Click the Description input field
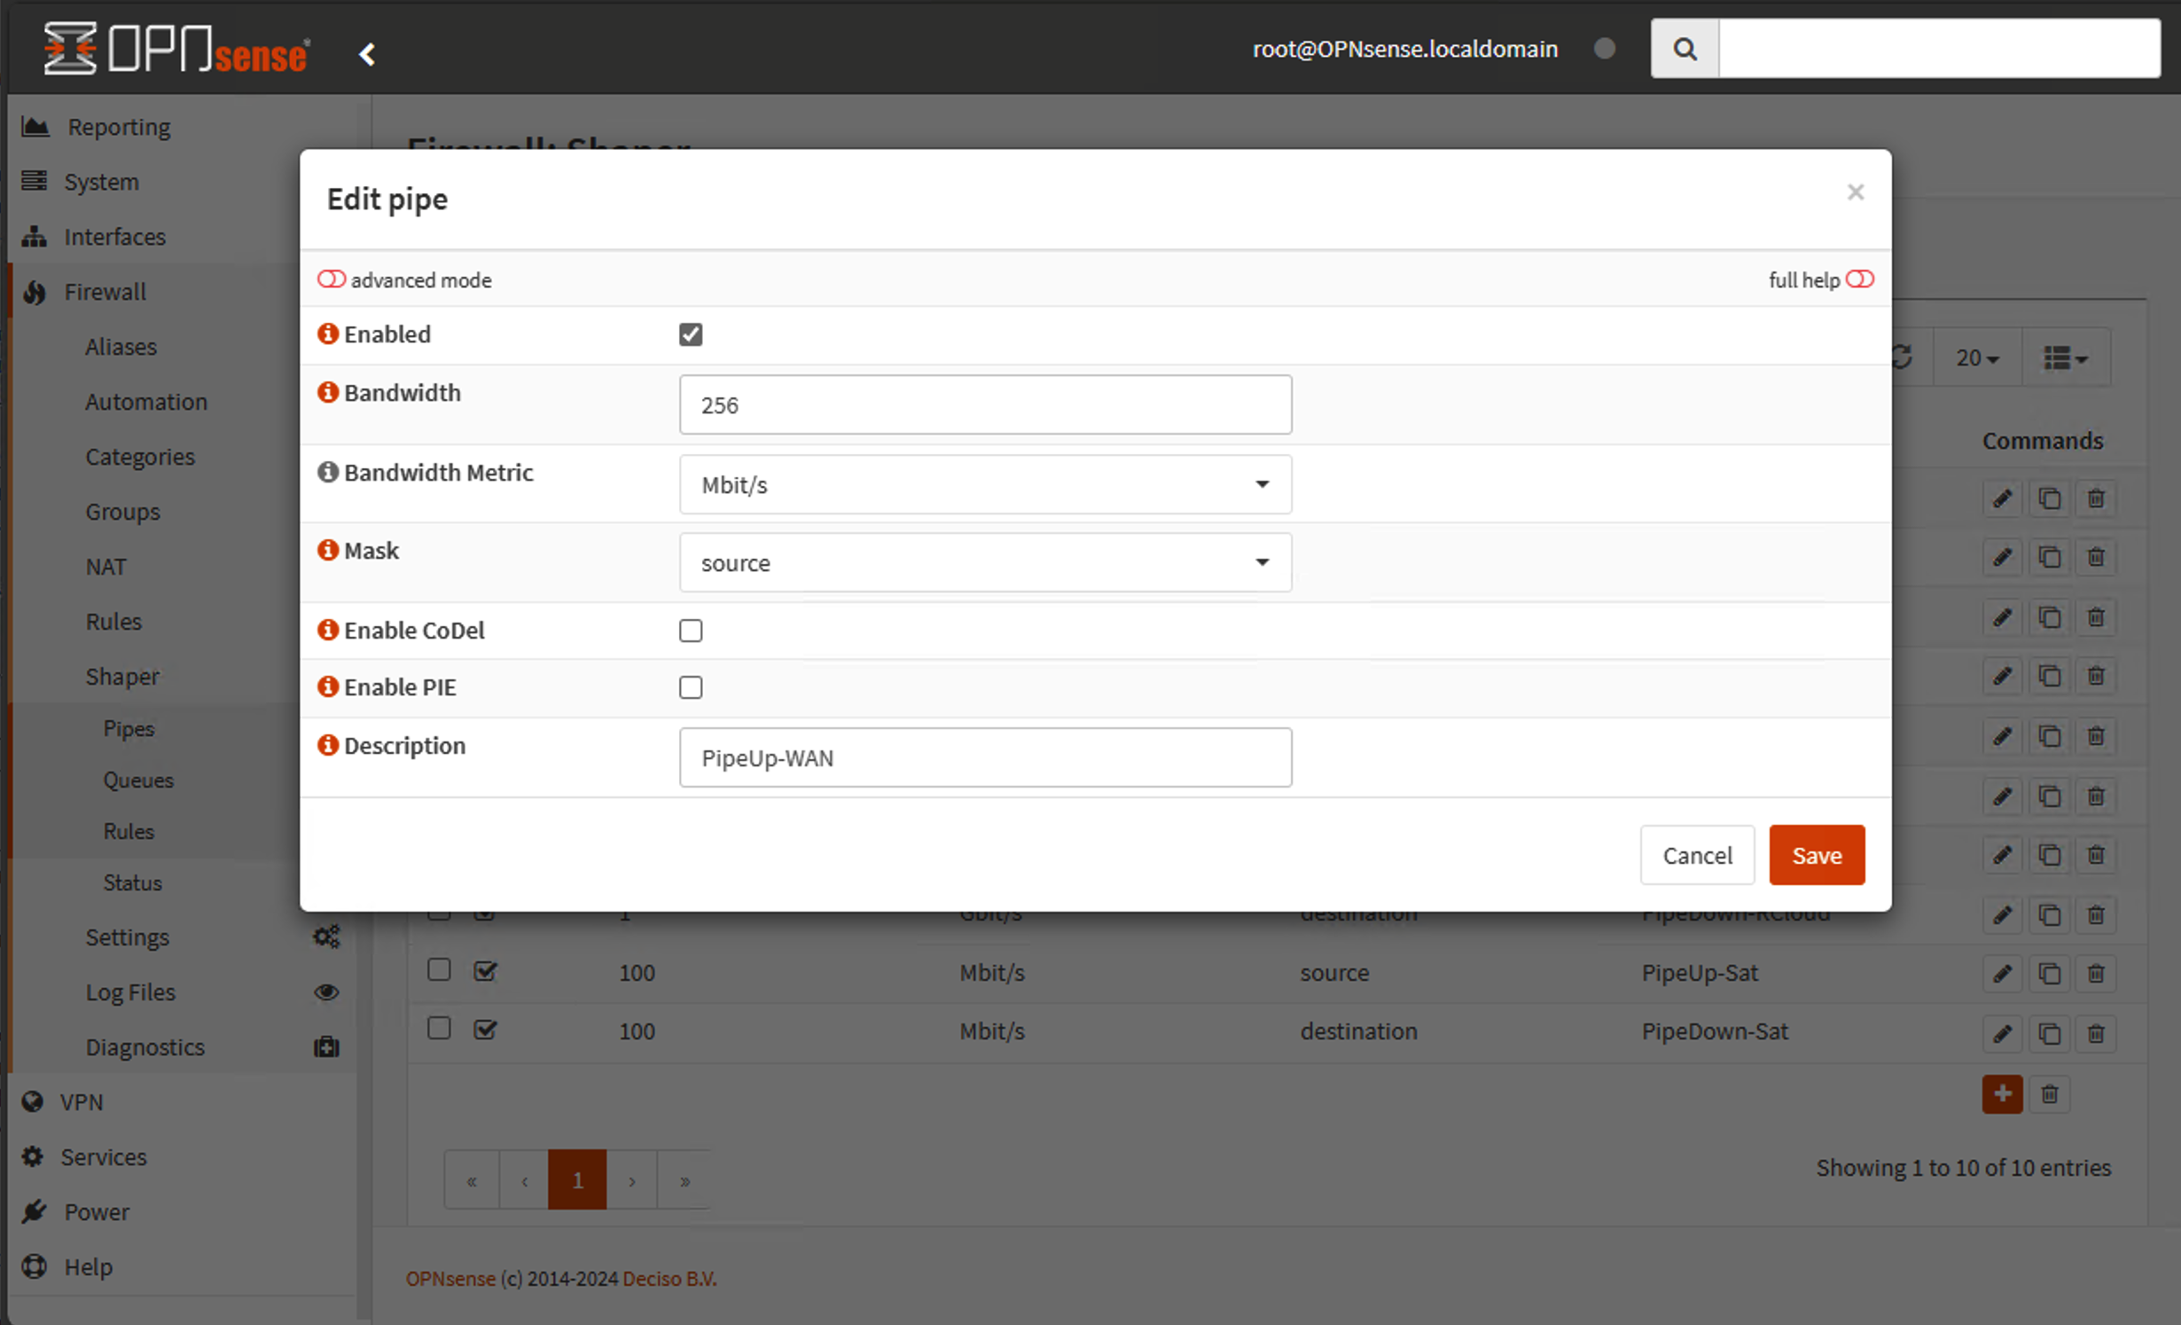 (x=985, y=757)
